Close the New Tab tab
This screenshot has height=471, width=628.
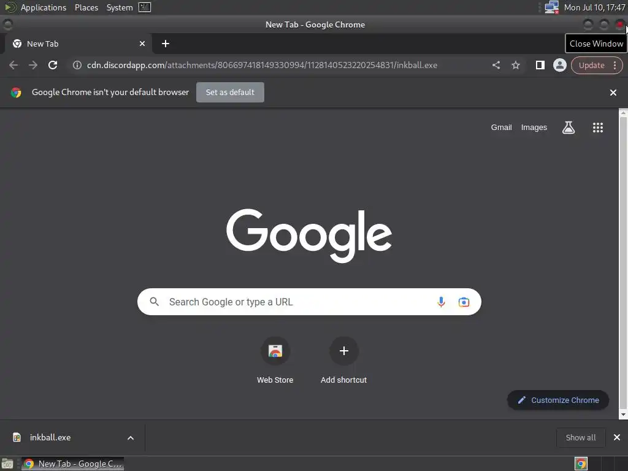click(142, 44)
